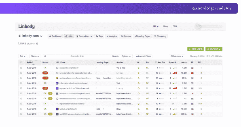Screen dimensions: 241x127
Task: Click the favicon beside informationabout.org URL
Action: (57, 83)
